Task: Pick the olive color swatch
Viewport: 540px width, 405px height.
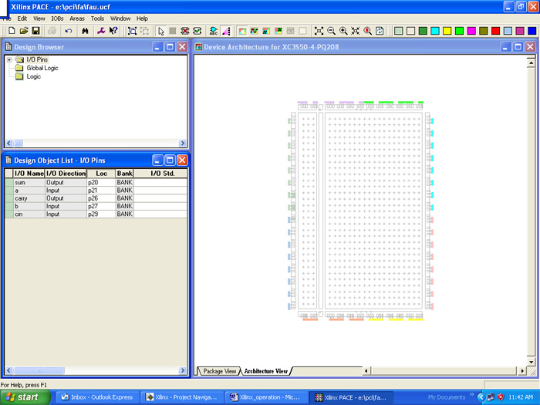Action: [484, 31]
